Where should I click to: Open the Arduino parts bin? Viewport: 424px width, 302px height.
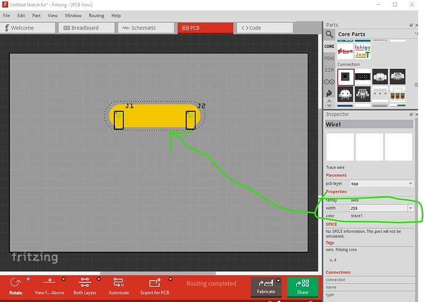[x=329, y=82]
